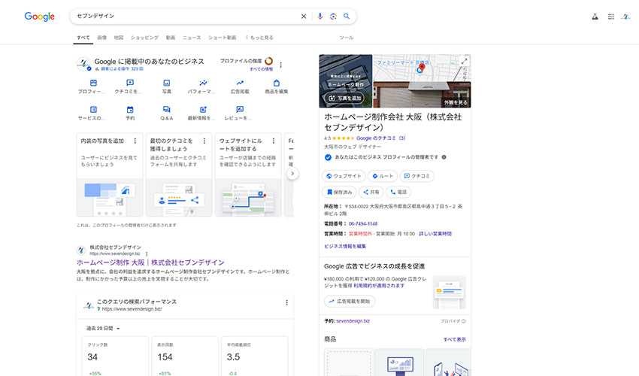Select the すべて search tab
The width and height of the screenshot is (639, 376).
[83, 38]
